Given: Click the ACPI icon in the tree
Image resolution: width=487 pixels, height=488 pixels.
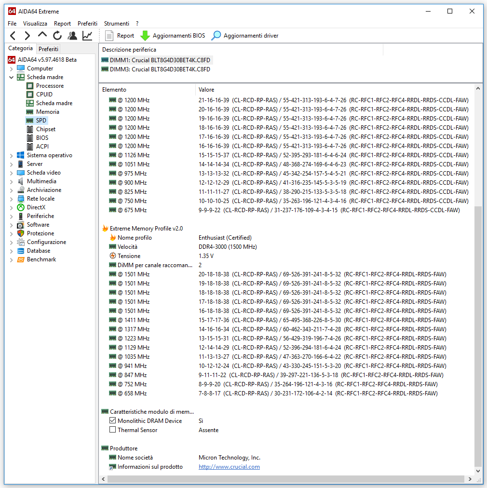Looking at the screenshot, I should (x=30, y=147).
